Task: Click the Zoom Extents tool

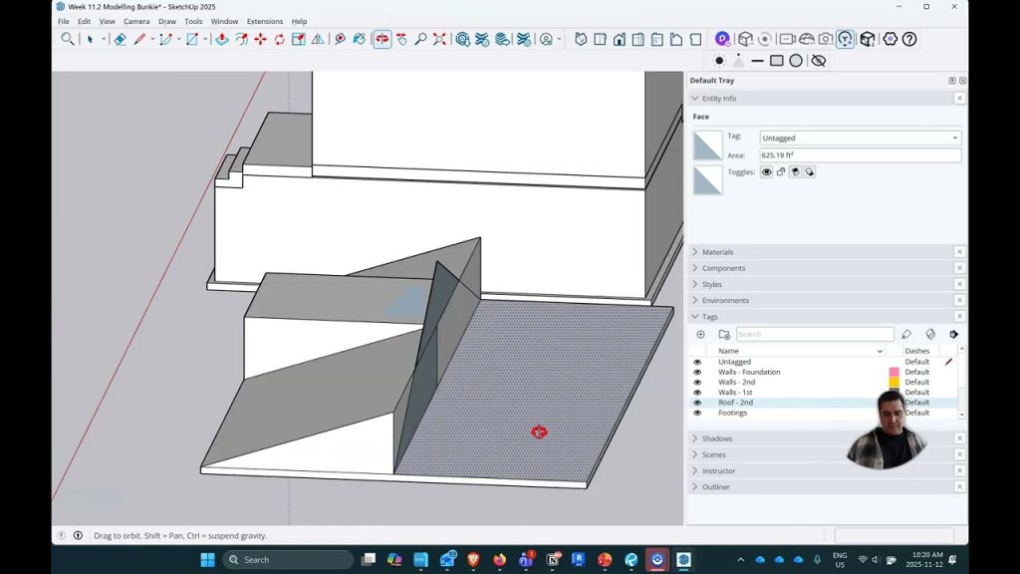Action: [439, 39]
